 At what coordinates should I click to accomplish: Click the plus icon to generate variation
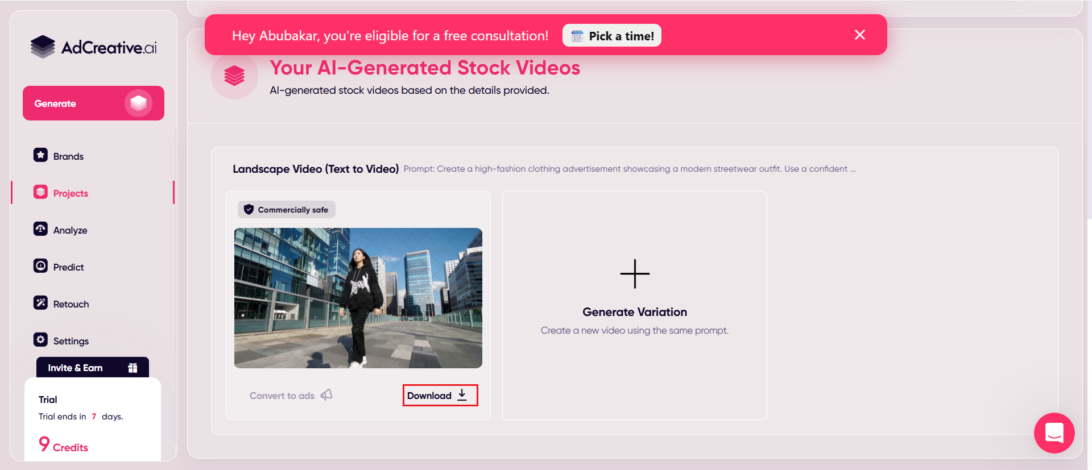tap(635, 274)
